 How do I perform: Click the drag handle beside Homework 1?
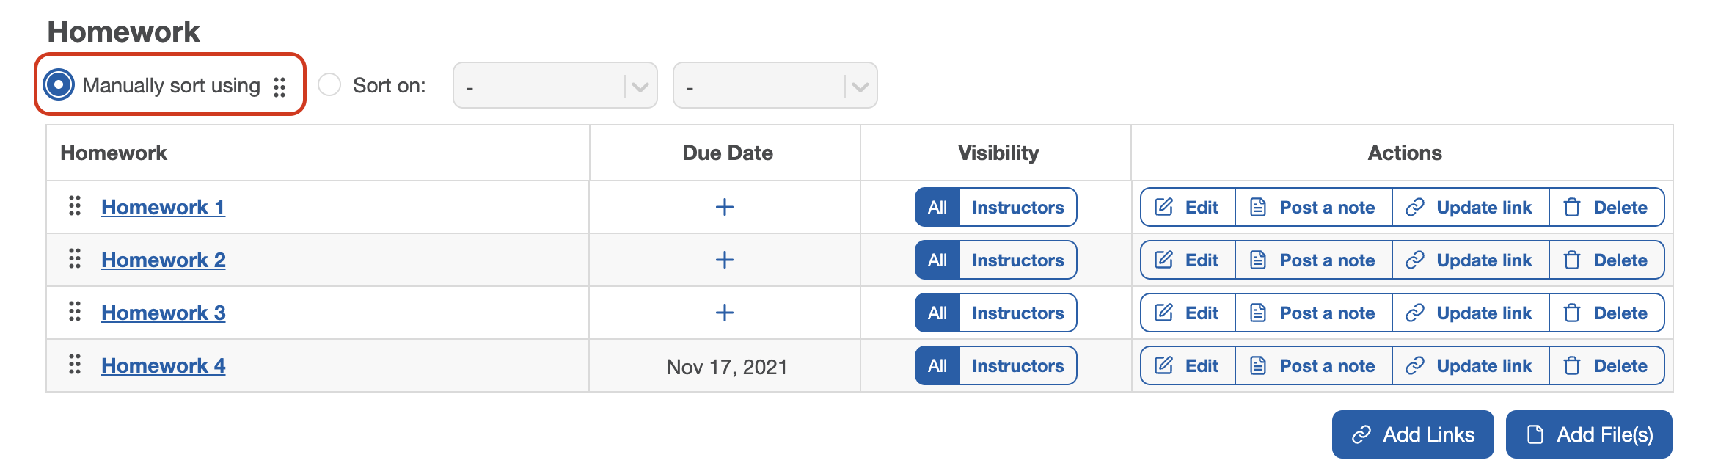click(x=75, y=206)
